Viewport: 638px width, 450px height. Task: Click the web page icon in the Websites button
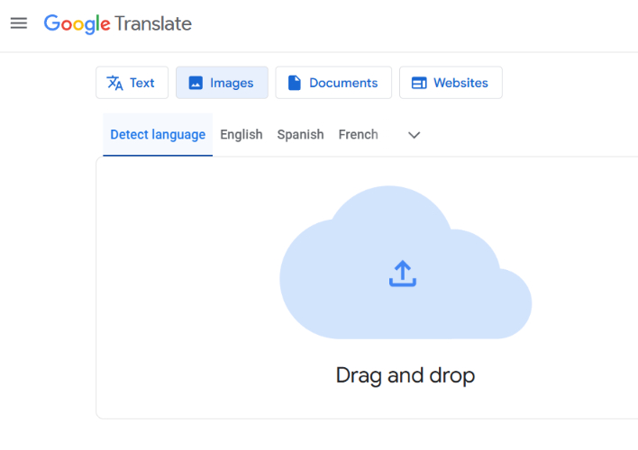coord(419,83)
